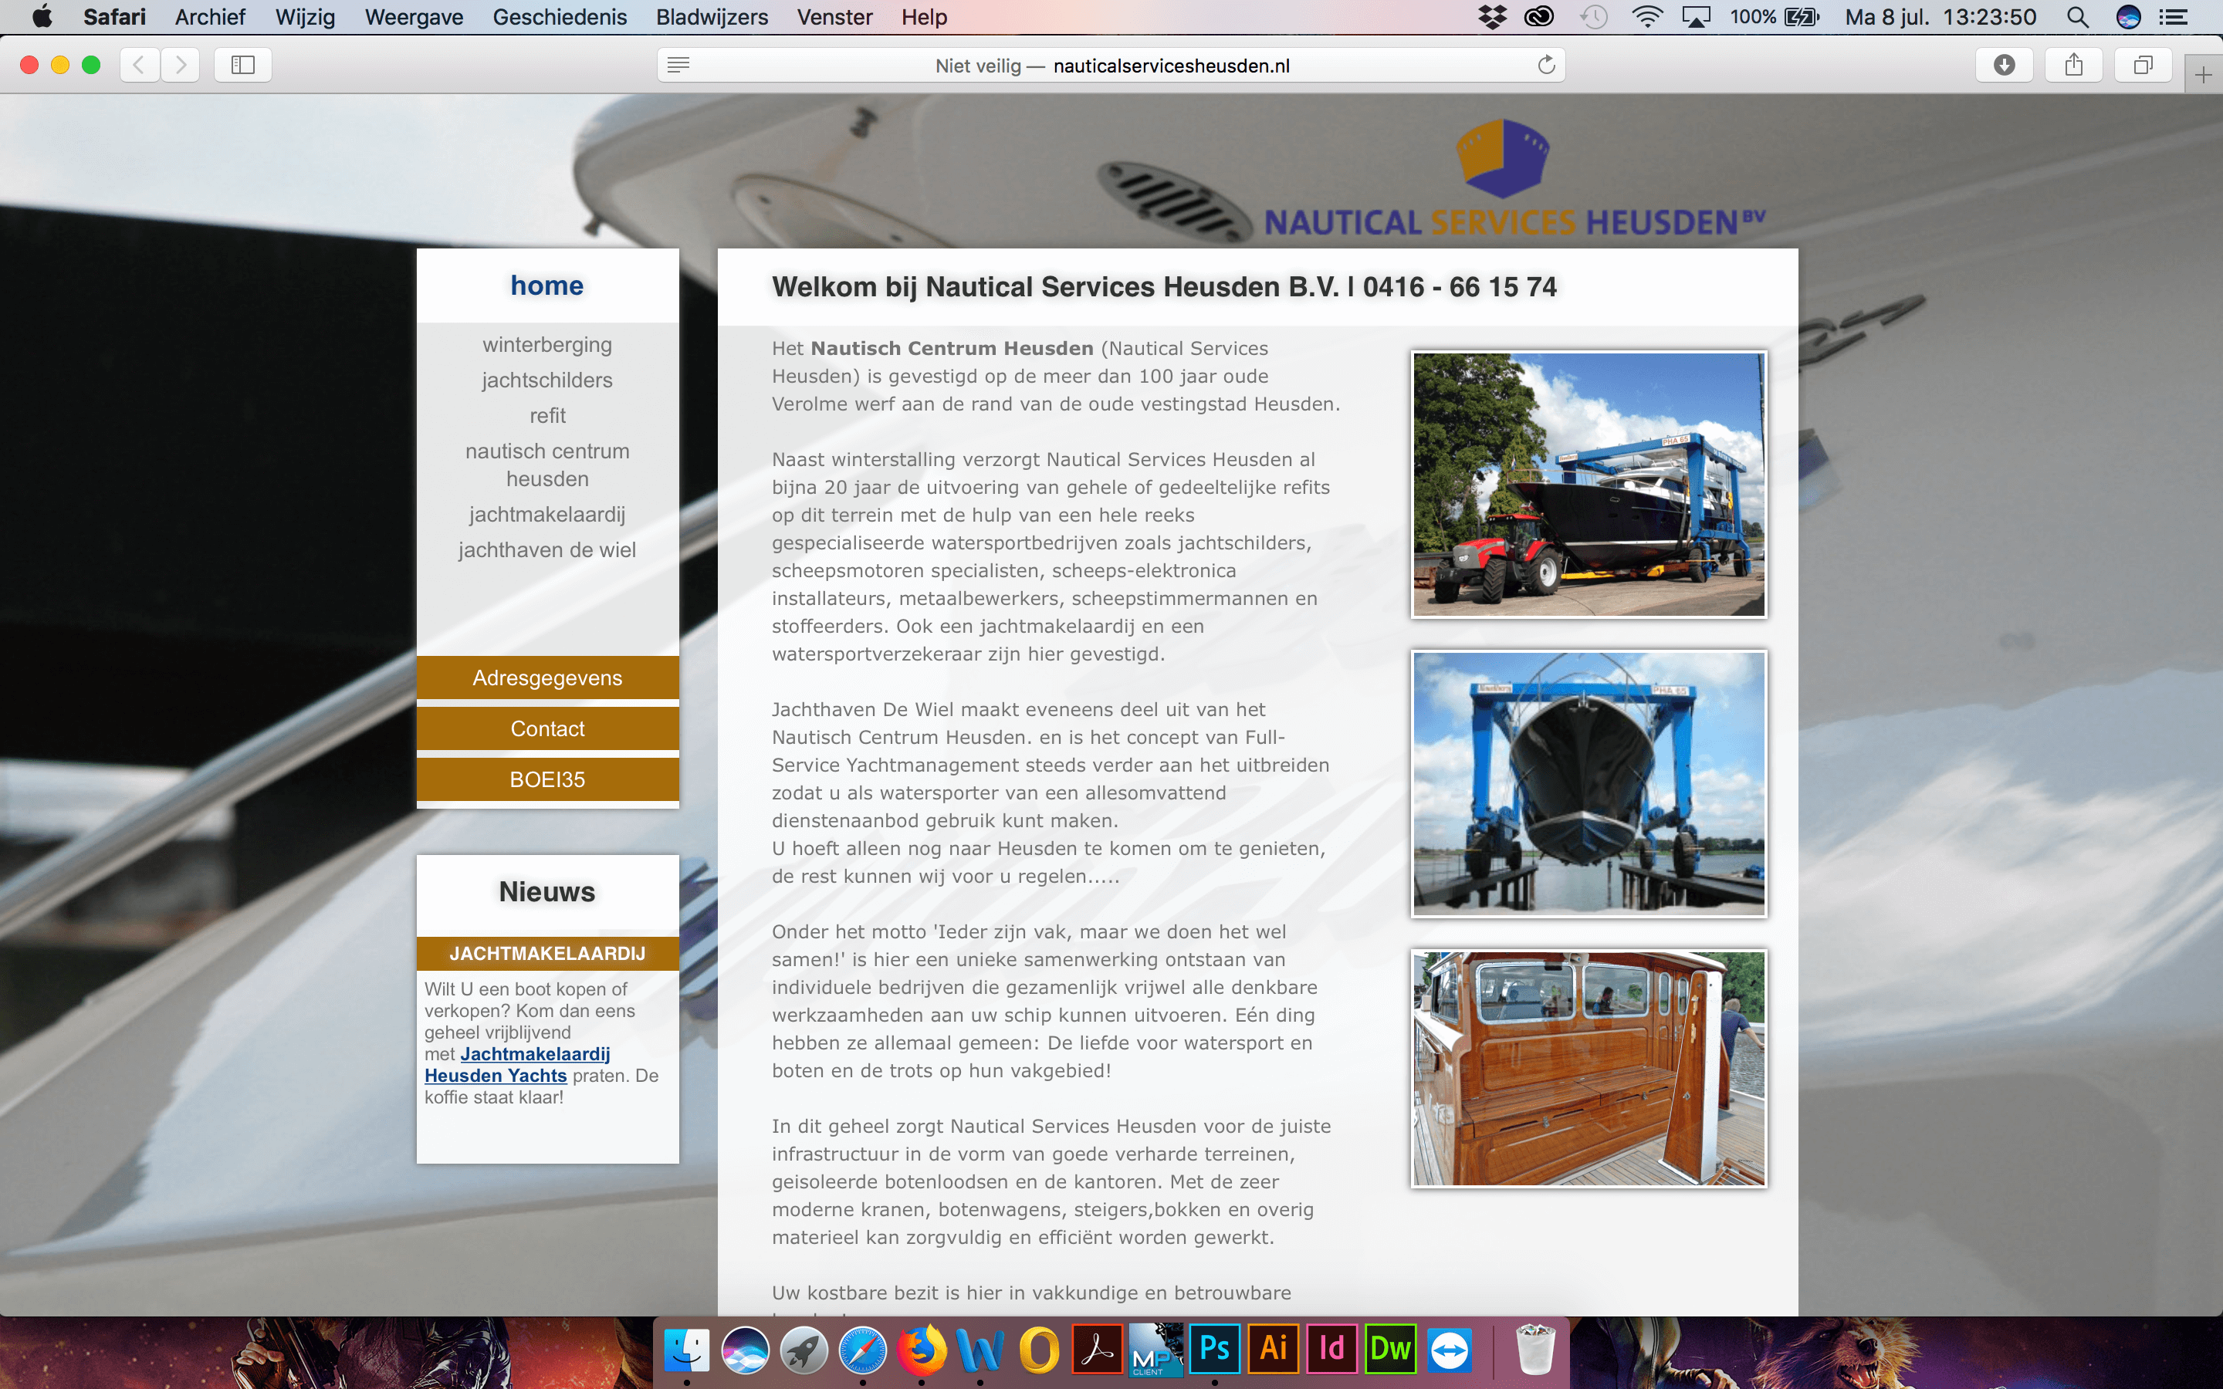Click the BOEI35 button
This screenshot has height=1389, width=2223.
[547, 779]
